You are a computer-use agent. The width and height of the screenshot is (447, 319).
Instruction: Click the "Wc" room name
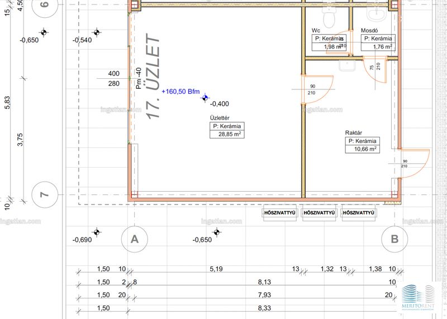pos(316,31)
